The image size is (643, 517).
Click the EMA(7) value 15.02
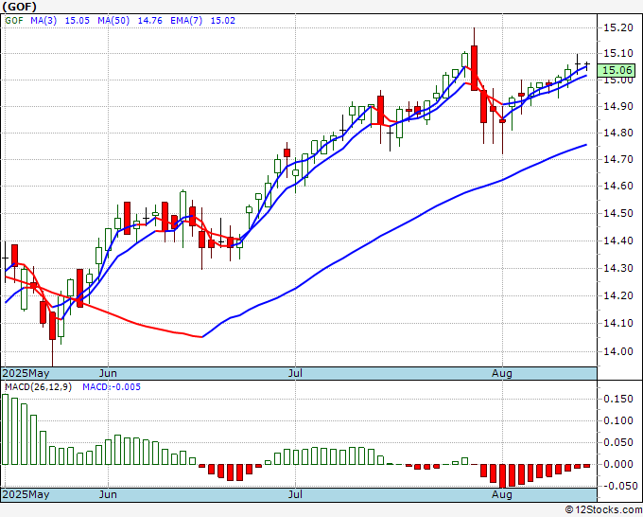tap(222, 21)
